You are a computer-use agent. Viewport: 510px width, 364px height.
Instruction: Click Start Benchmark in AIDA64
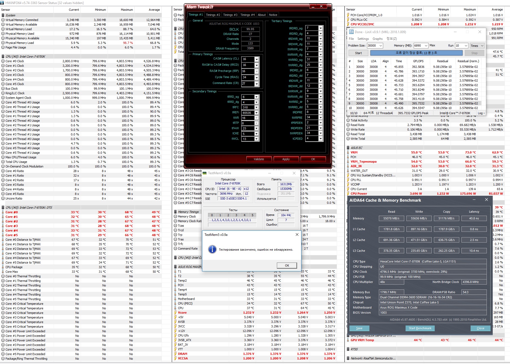(x=420, y=328)
